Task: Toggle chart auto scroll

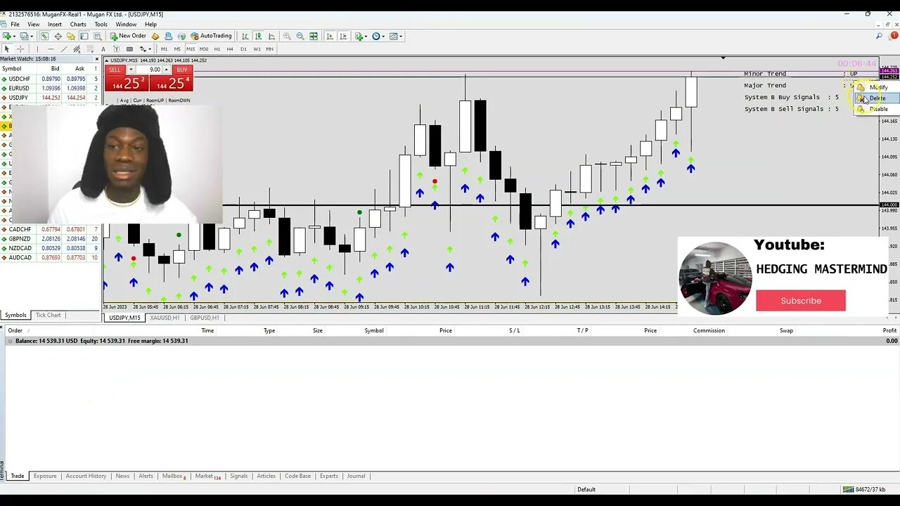Action: pyautogui.click(x=330, y=36)
